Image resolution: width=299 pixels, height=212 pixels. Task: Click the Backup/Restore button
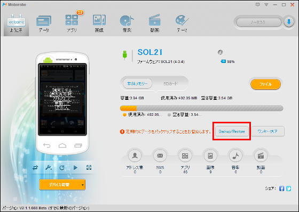click(232, 131)
